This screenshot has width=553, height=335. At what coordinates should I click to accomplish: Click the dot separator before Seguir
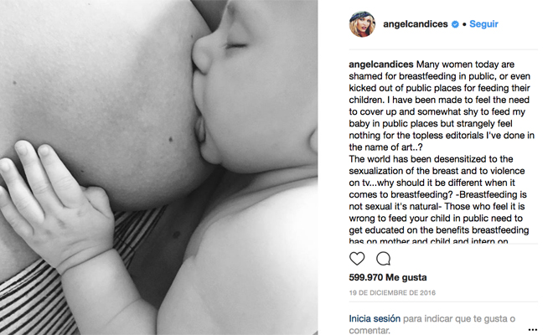pyautogui.click(x=464, y=24)
